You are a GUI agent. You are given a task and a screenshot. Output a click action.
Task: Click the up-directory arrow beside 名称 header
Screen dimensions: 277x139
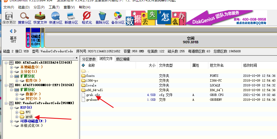(83, 65)
